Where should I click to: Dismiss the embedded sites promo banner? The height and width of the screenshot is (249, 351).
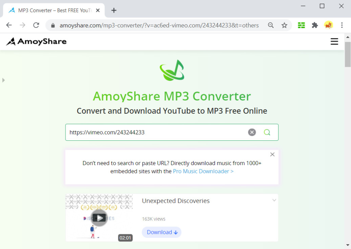pos(272,154)
